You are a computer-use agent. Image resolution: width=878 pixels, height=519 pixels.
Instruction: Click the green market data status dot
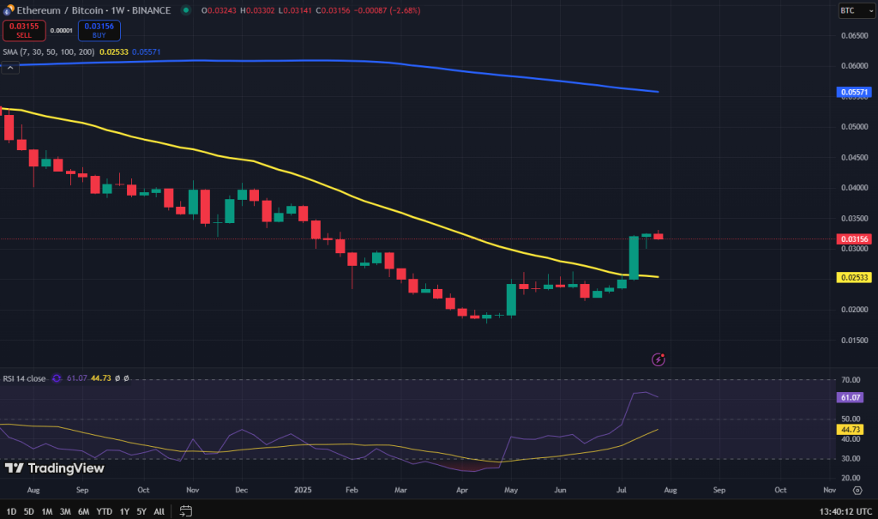(185, 10)
